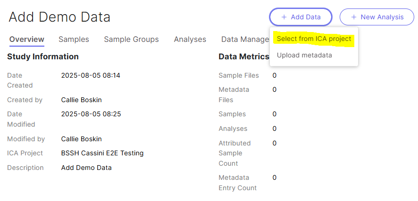
Task: Click the plus icon in New Analysis
Action: [x=354, y=17]
